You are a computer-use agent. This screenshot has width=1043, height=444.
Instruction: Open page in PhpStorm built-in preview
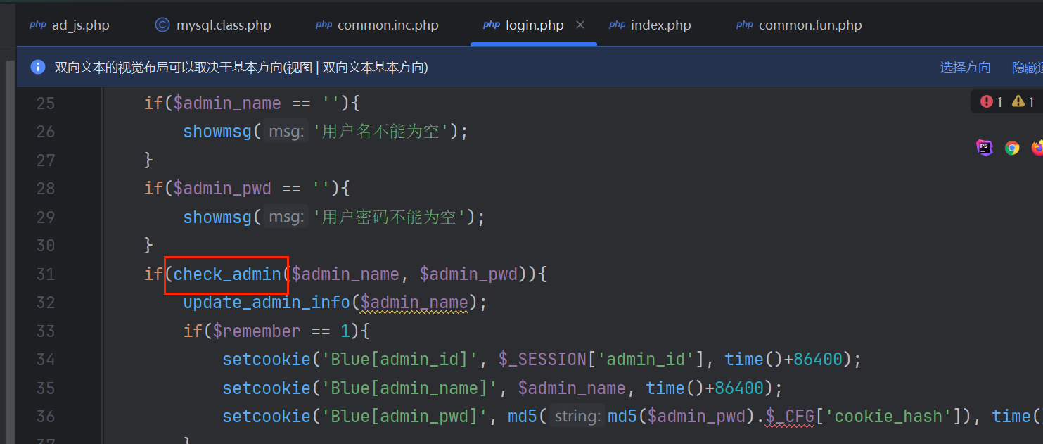[985, 148]
